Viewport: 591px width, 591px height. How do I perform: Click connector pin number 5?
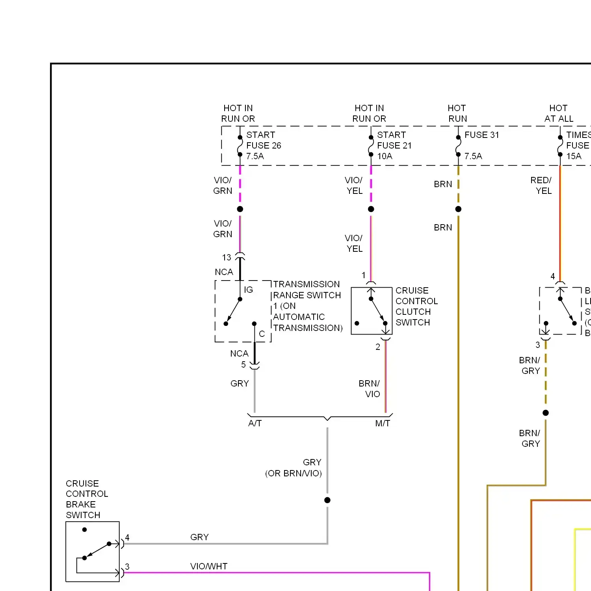coord(243,364)
